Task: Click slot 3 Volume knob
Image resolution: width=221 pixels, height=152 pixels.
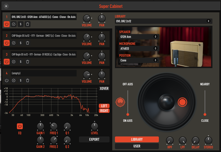Action: [87, 56]
